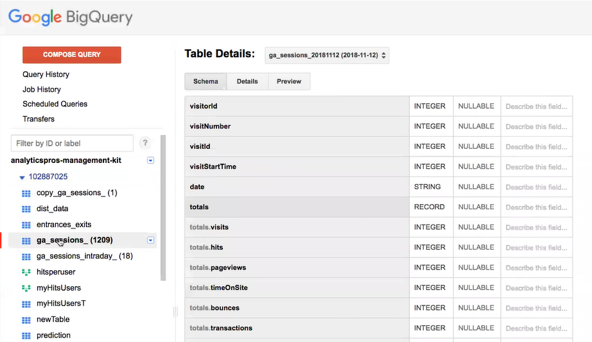
Task: Open myHitsUsers view
Action: coord(58,287)
